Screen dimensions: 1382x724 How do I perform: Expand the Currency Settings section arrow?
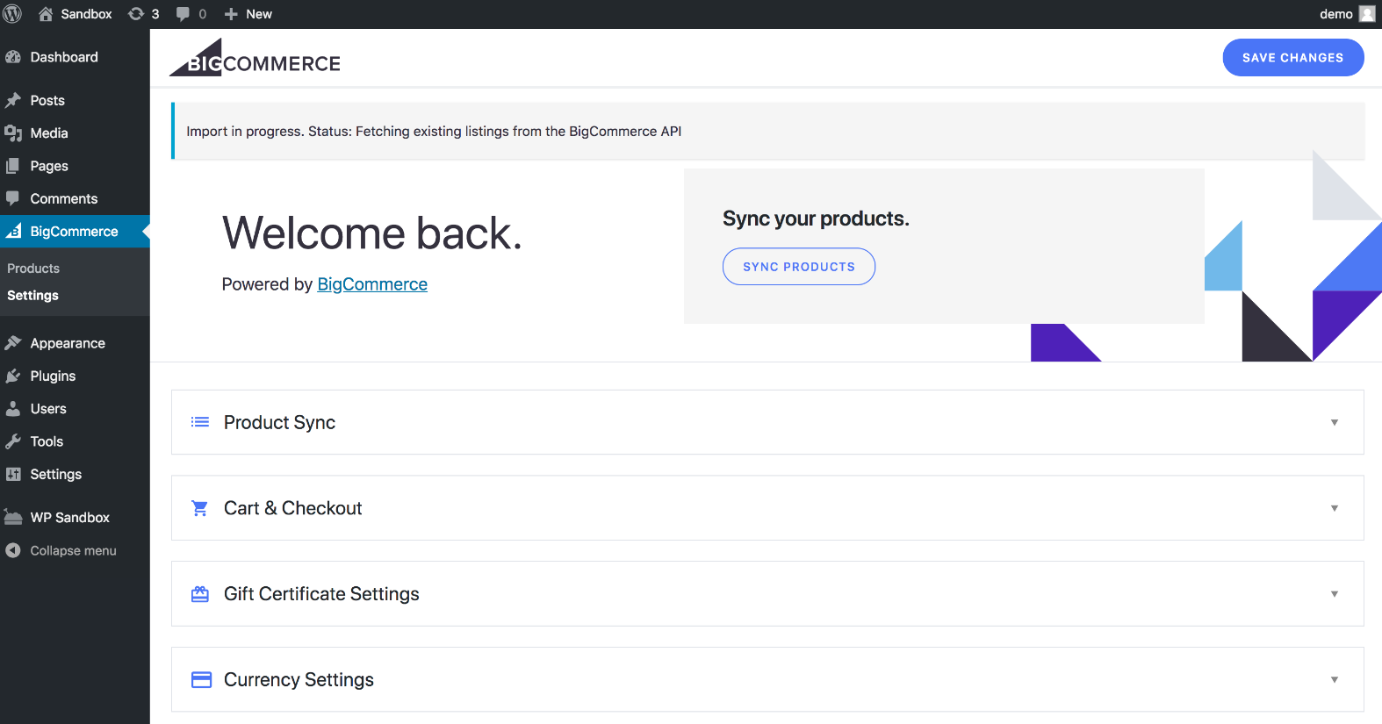[1334, 680]
